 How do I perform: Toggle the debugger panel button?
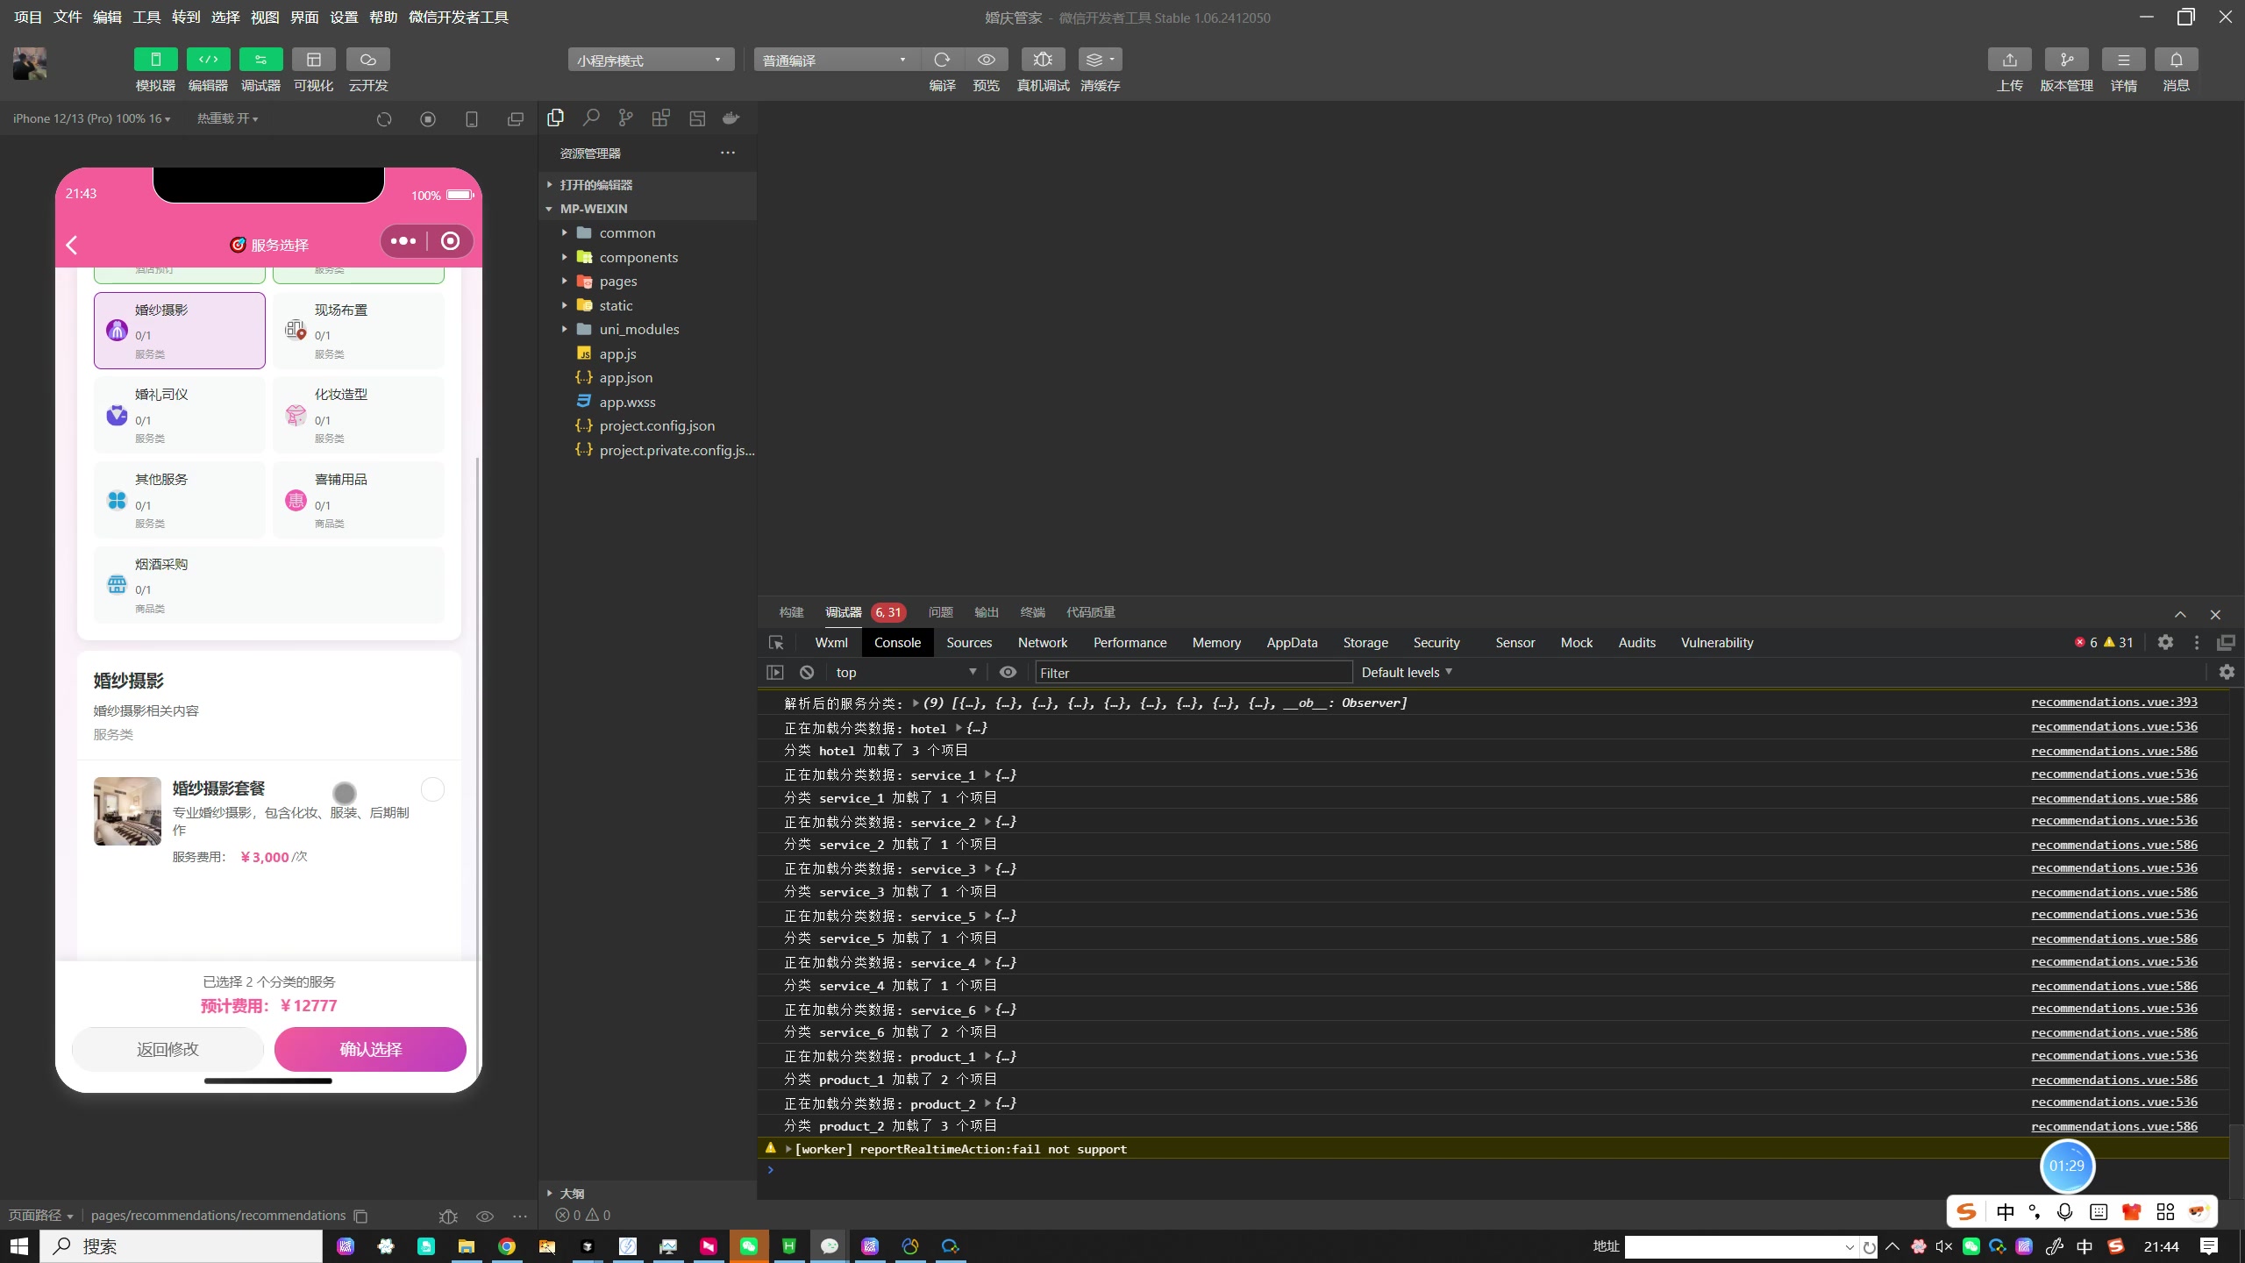coord(260,60)
